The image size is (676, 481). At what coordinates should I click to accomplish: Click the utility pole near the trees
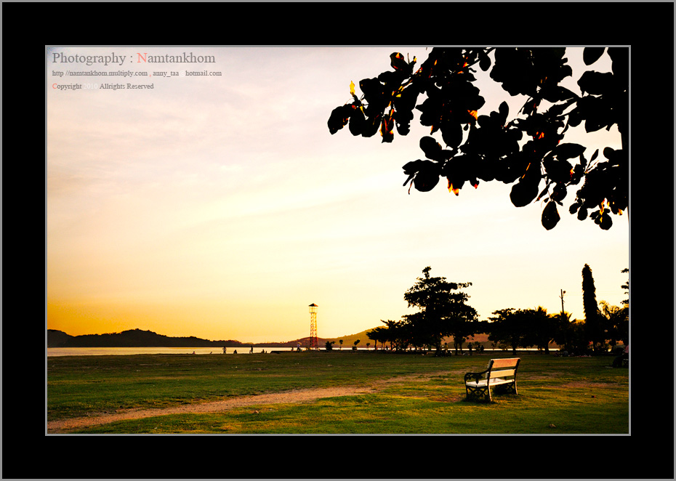pyautogui.click(x=562, y=312)
